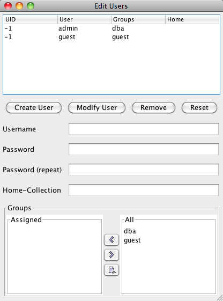Screen dimensions: 223x301
Task: Click the Modify User button
Action: point(96,107)
